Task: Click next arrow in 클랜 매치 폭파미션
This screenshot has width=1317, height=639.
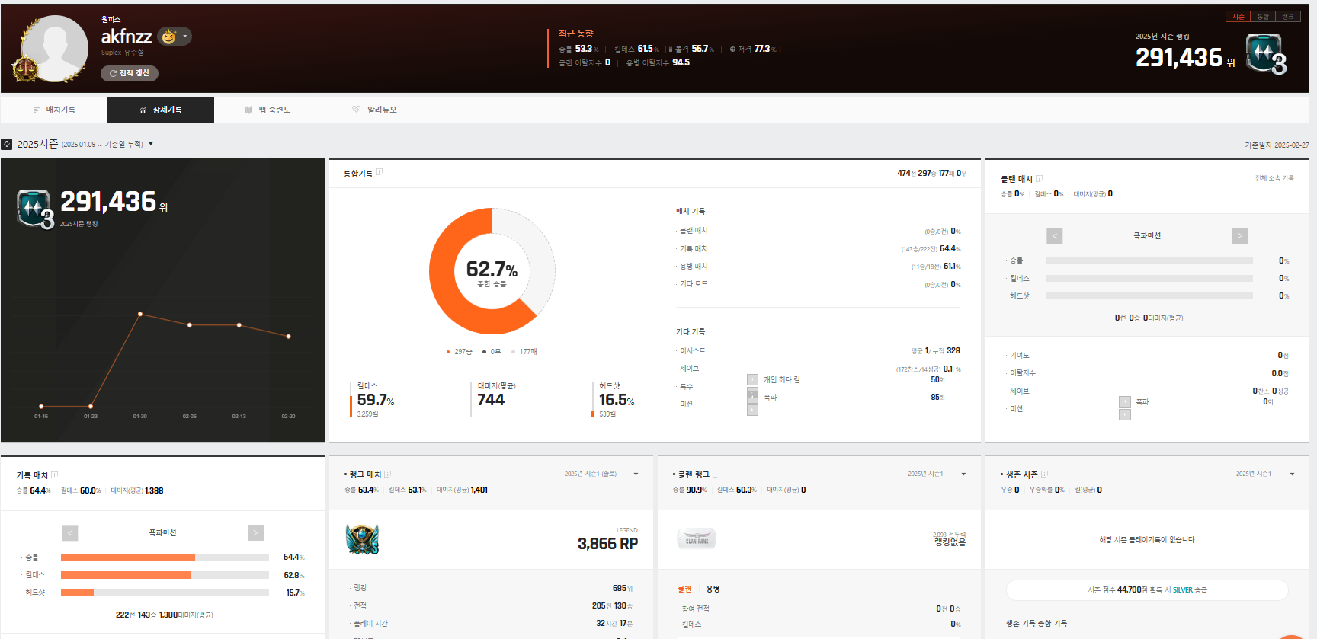Action: pyautogui.click(x=1240, y=236)
